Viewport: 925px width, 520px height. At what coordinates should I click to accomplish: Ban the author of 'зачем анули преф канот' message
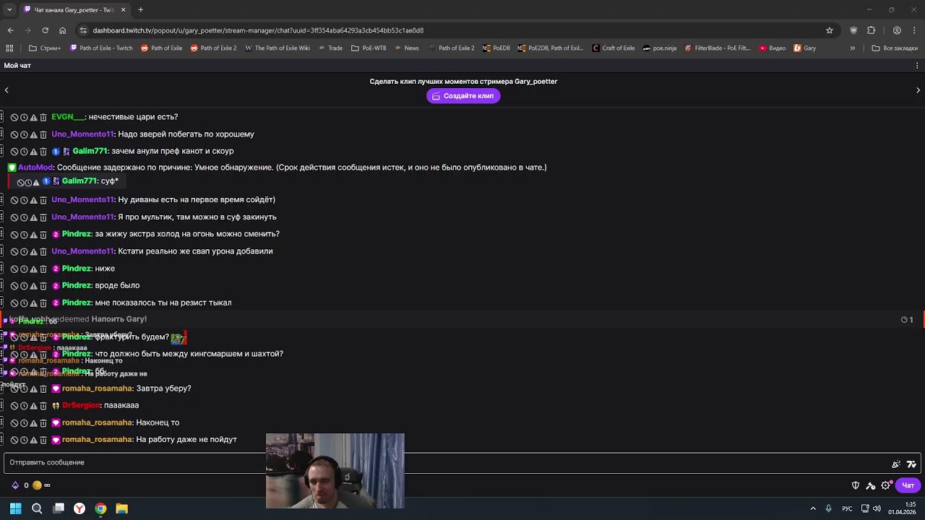[x=14, y=152]
